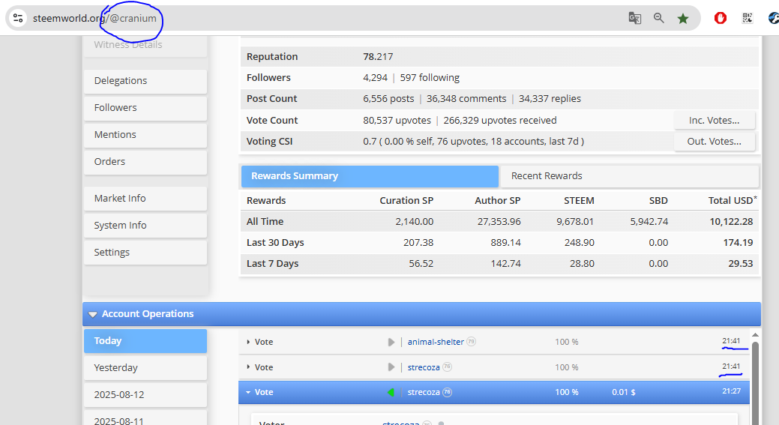Click the 80,537 upvotes value
779x425 pixels.
coord(397,121)
